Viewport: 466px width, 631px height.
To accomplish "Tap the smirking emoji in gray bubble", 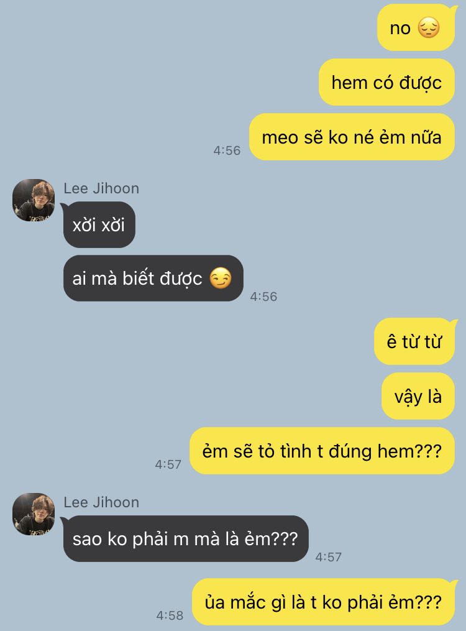I will pyautogui.click(x=221, y=278).
